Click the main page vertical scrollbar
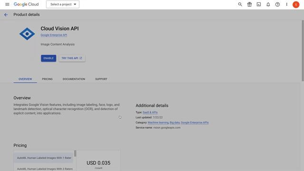 coord(303,51)
